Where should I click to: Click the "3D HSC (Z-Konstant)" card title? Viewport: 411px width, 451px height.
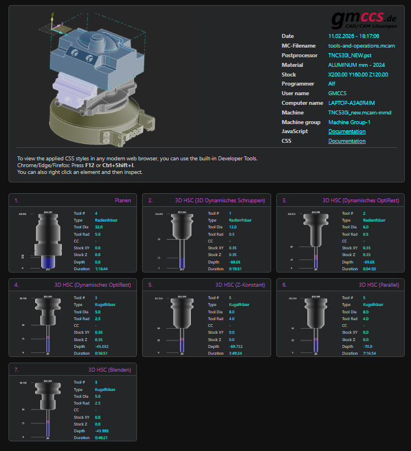tap(239, 285)
